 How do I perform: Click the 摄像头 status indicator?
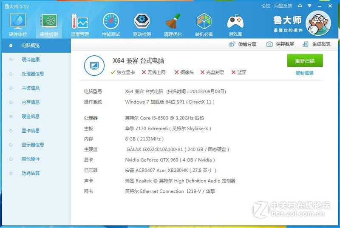pyautogui.click(x=184, y=72)
